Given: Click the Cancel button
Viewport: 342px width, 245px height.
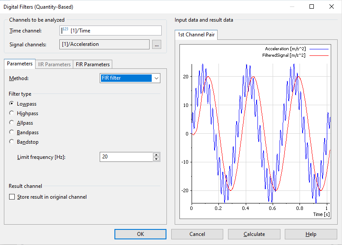Looking at the screenshot, I should pos(197,234).
